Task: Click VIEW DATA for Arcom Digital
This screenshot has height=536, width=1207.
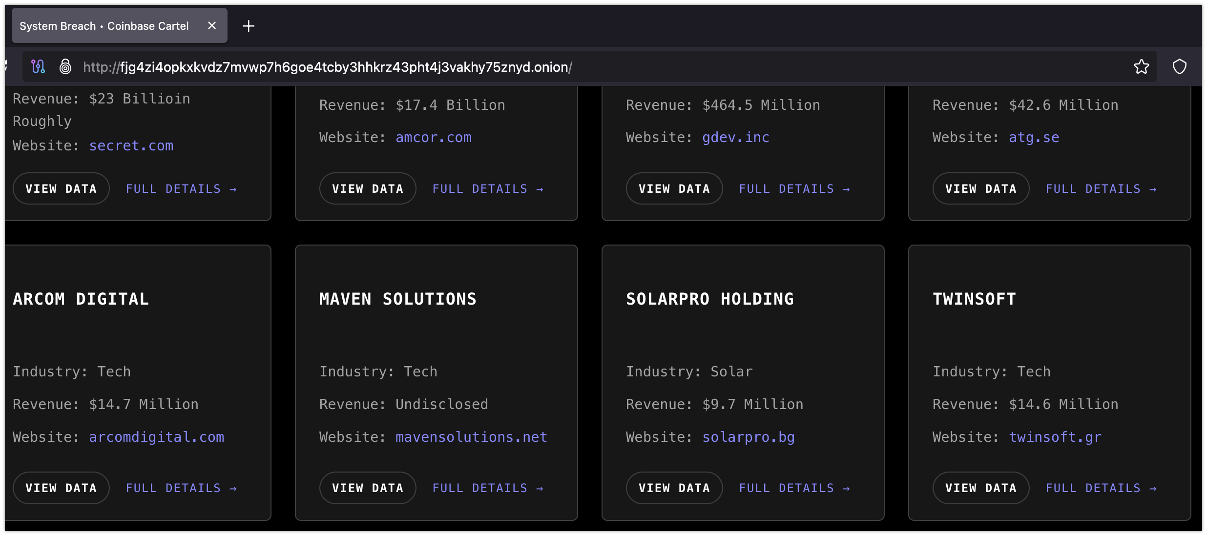Action: [61, 488]
